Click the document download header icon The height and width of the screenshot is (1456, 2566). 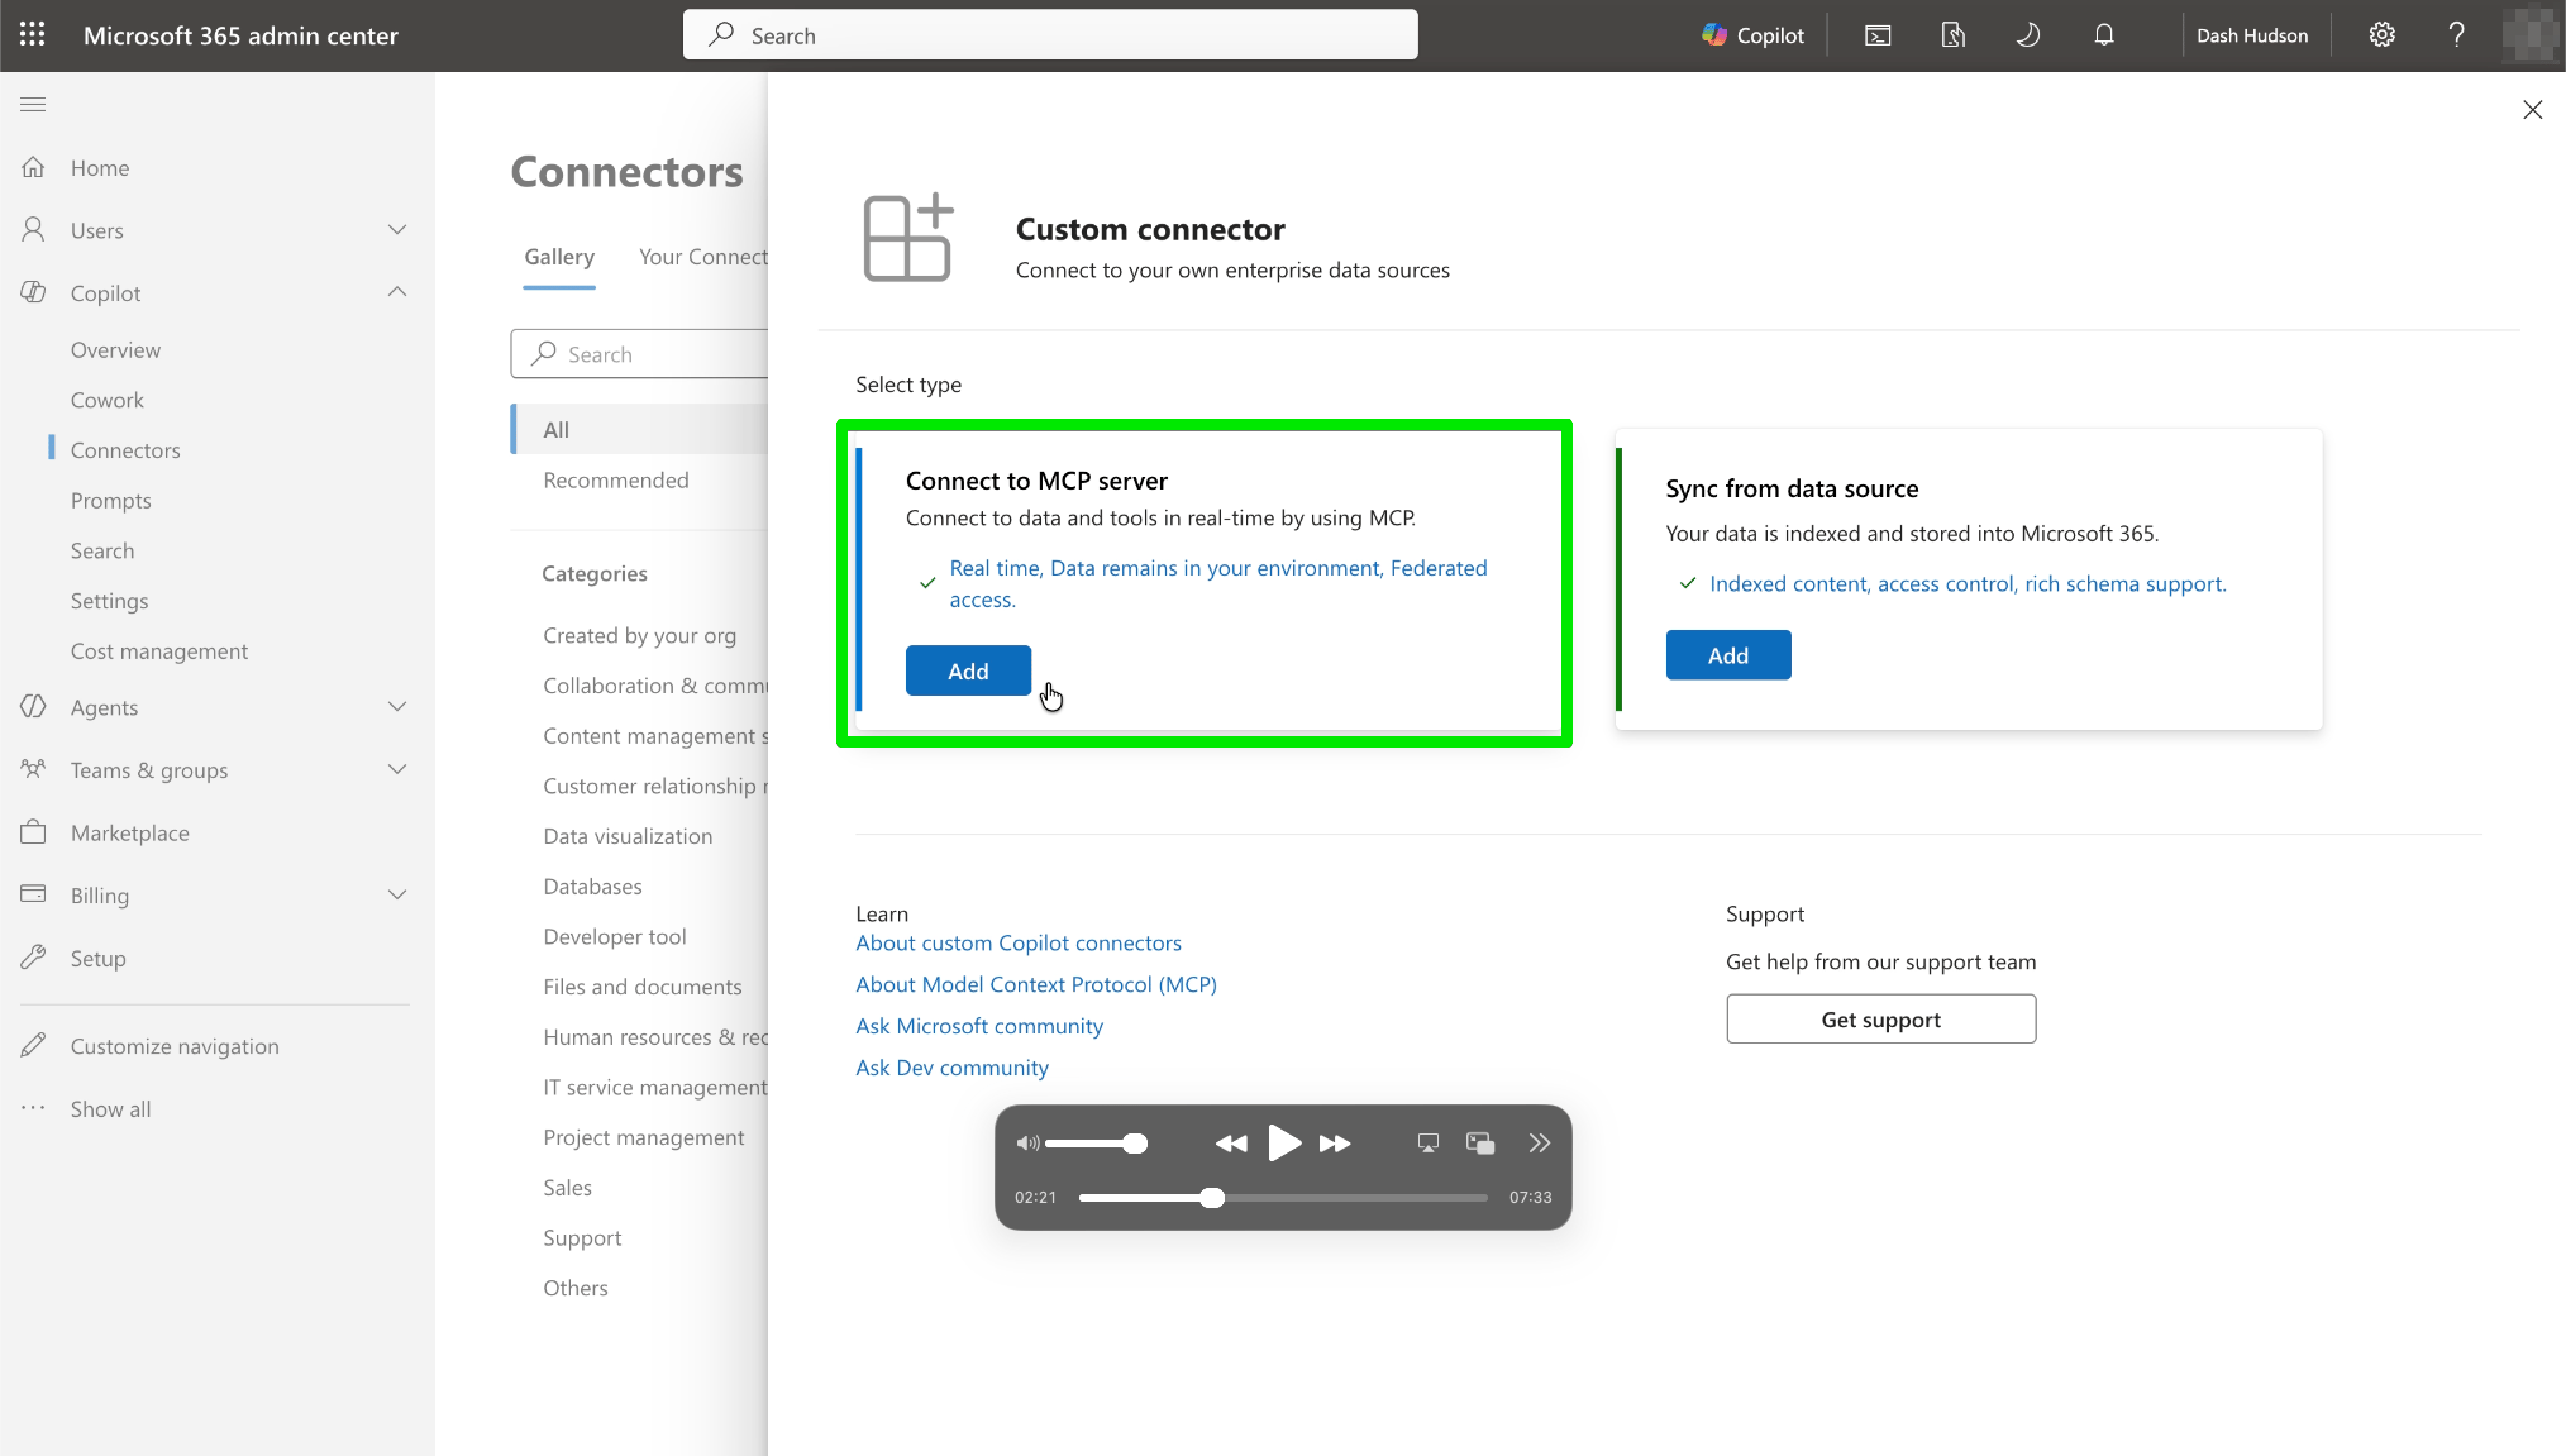pyautogui.click(x=1953, y=35)
